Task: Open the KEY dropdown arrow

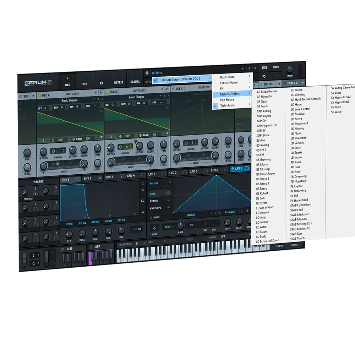Action: 165,241
